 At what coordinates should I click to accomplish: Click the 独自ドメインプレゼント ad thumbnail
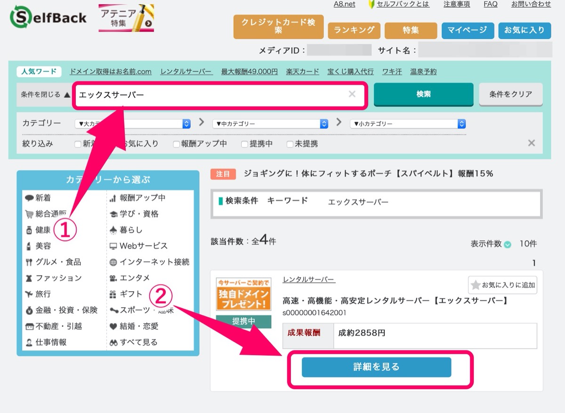(243, 294)
